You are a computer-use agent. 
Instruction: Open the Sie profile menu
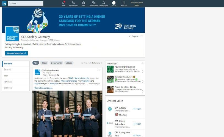(x=114, y=4)
